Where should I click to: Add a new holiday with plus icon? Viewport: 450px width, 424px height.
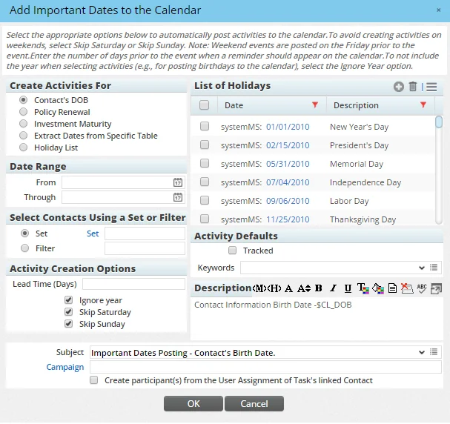[x=398, y=87]
